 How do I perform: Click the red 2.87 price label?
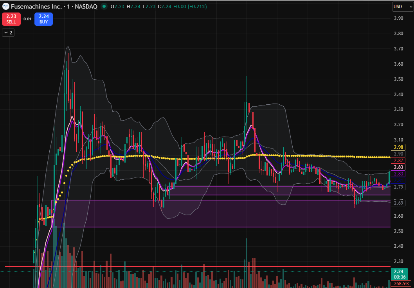[x=398, y=161]
